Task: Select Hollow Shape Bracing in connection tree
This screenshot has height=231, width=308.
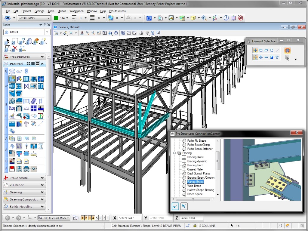Action: pyautogui.click(x=201, y=190)
